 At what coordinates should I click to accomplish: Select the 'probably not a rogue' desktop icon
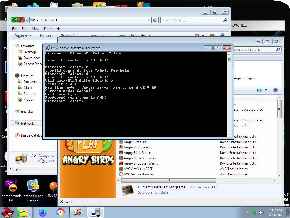[33, 191]
